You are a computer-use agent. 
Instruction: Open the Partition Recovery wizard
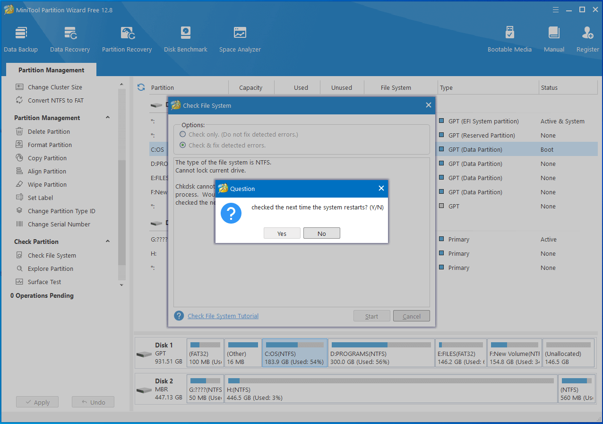tap(127, 40)
